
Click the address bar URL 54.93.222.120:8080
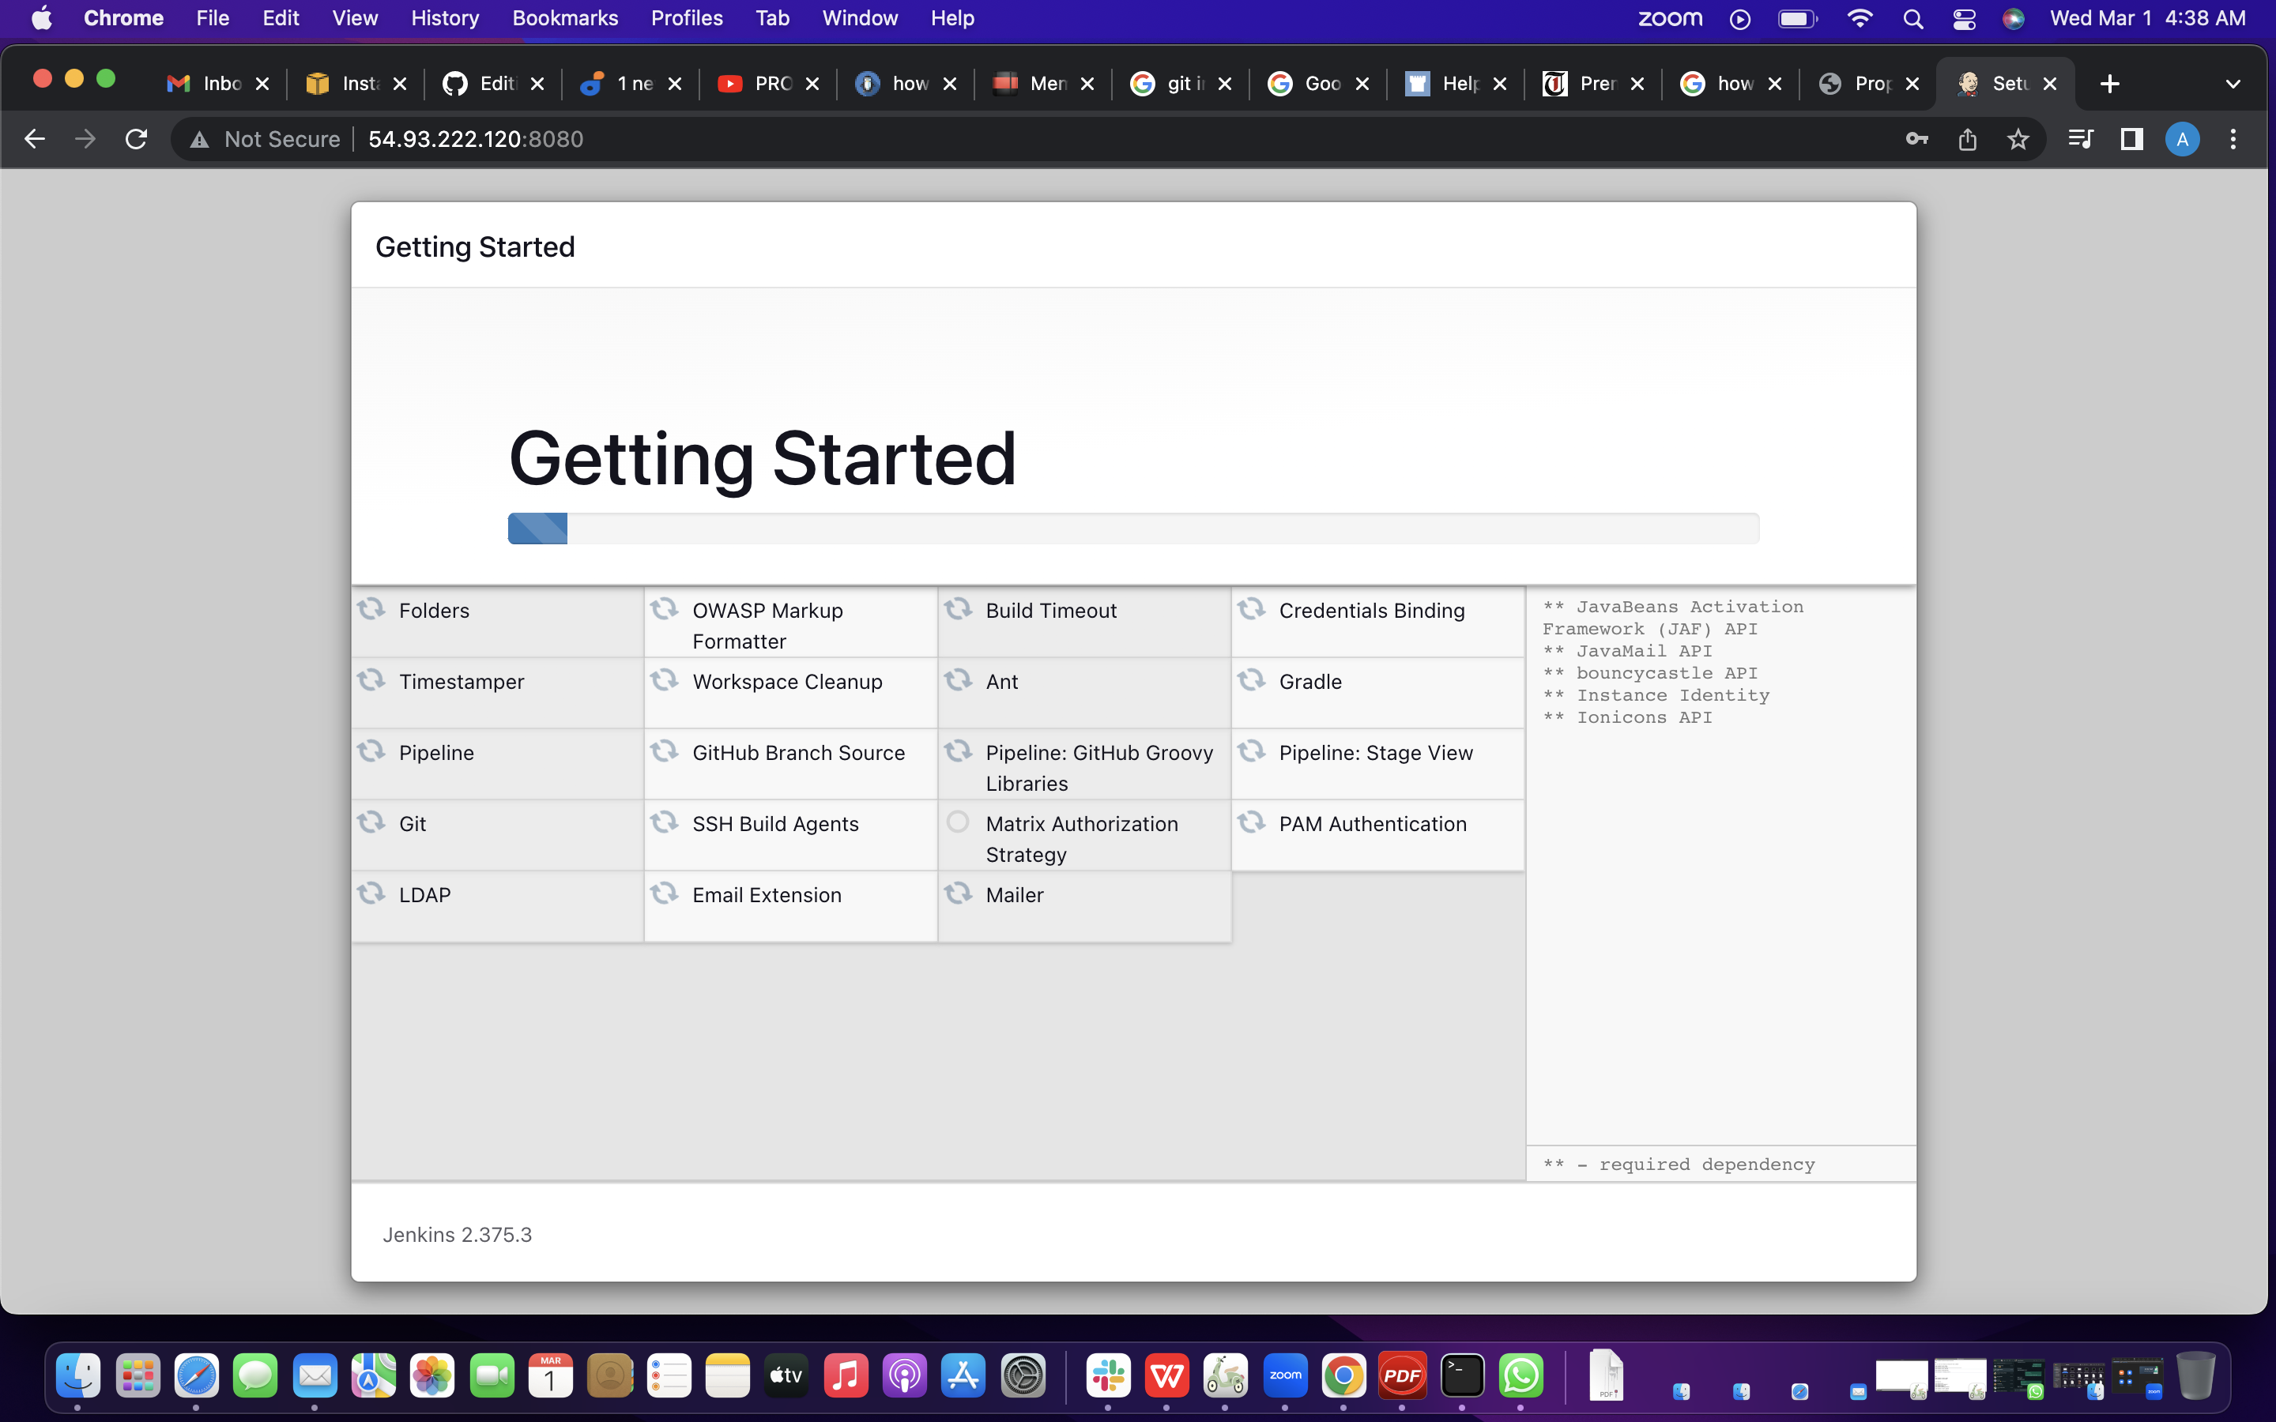tap(476, 139)
